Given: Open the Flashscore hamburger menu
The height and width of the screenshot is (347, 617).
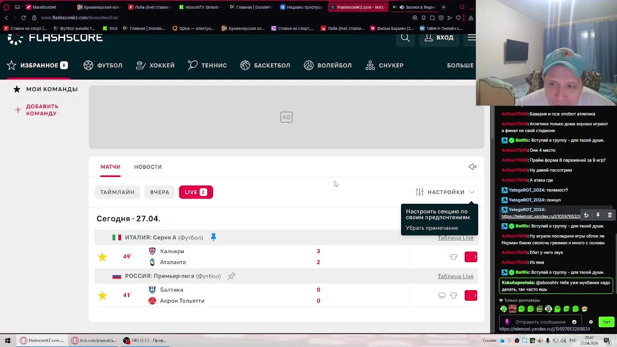Looking at the screenshot, I should tap(471, 38).
